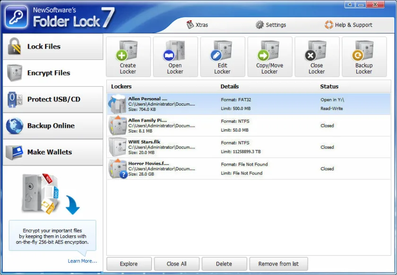Viewport: 397px width, 275px height.
Task: Go to the Backup Online section
Action: tap(53, 126)
